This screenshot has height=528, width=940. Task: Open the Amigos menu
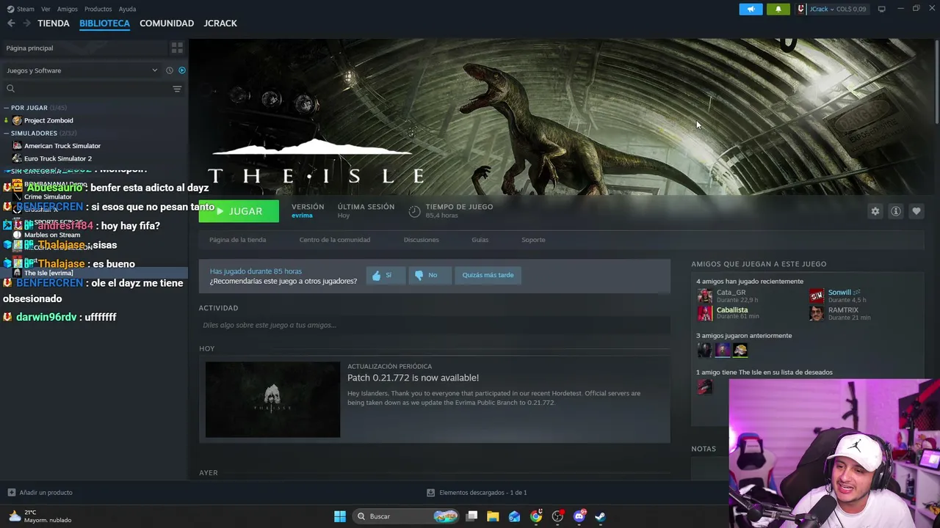click(68, 9)
